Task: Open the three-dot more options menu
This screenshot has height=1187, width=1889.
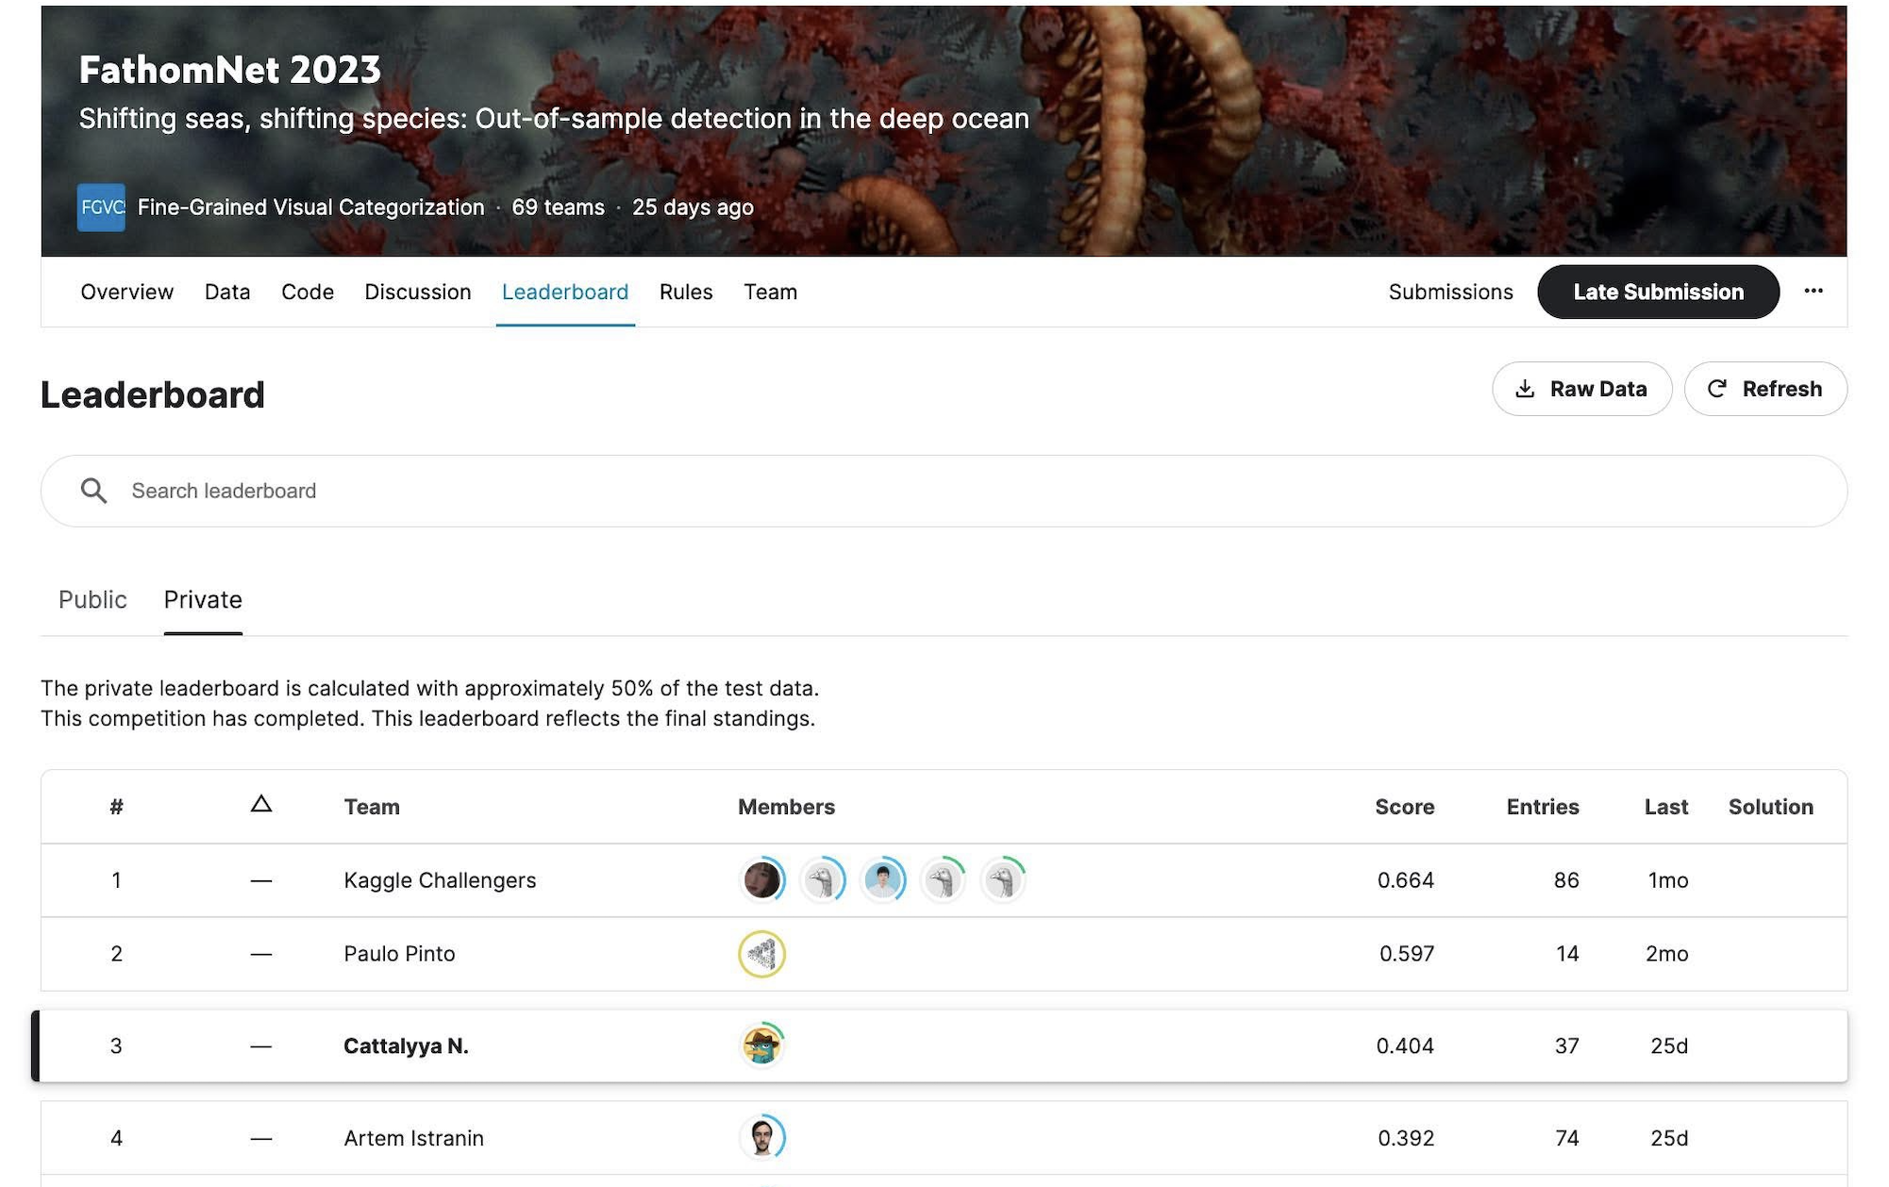Action: pos(1813,292)
